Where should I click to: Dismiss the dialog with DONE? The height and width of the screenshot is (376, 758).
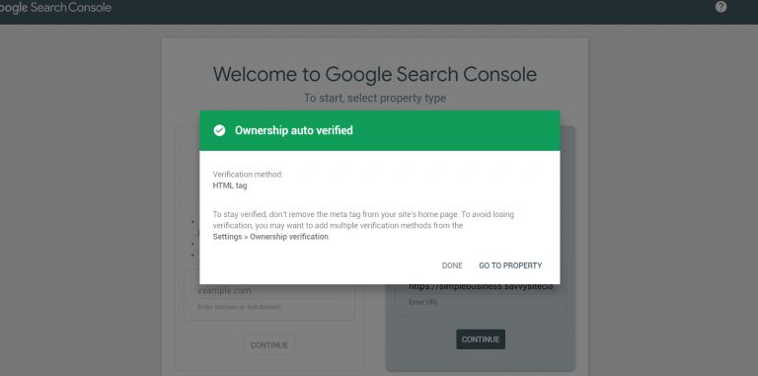(x=452, y=265)
